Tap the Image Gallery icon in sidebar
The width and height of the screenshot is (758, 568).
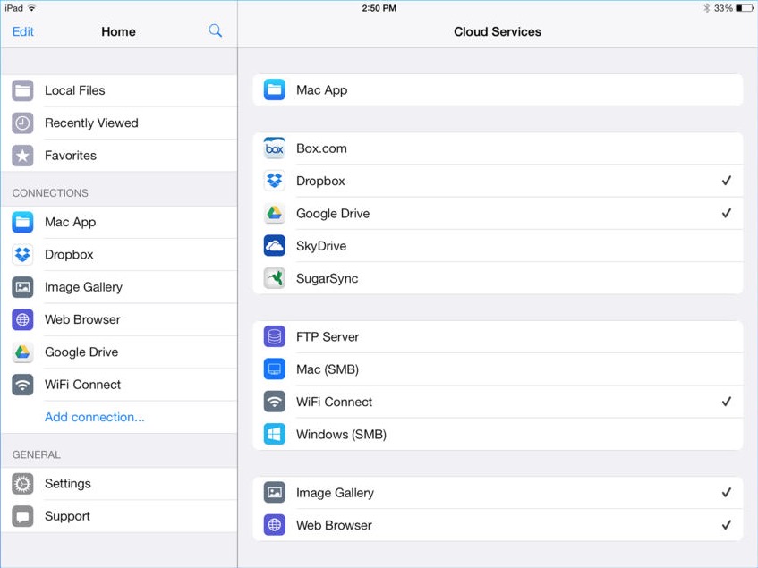coord(22,287)
